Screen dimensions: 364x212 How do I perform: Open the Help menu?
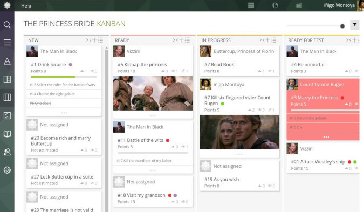pyautogui.click(x=26, y=6)
